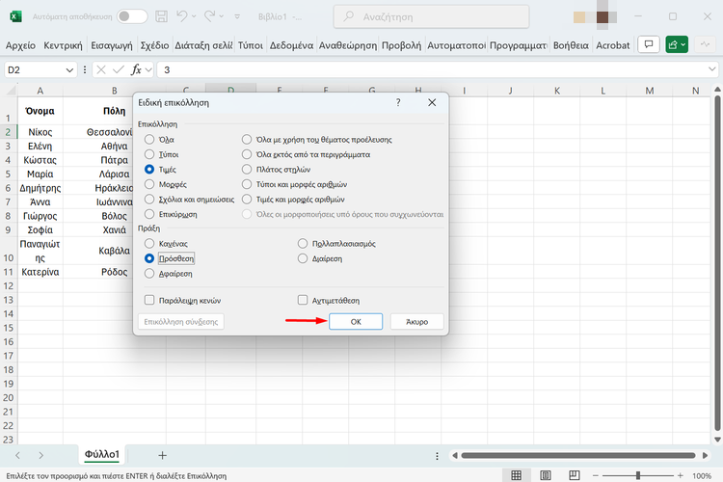
Task: Select Τύποι και μορφές αριθμών option
Action: click(247, 184)
